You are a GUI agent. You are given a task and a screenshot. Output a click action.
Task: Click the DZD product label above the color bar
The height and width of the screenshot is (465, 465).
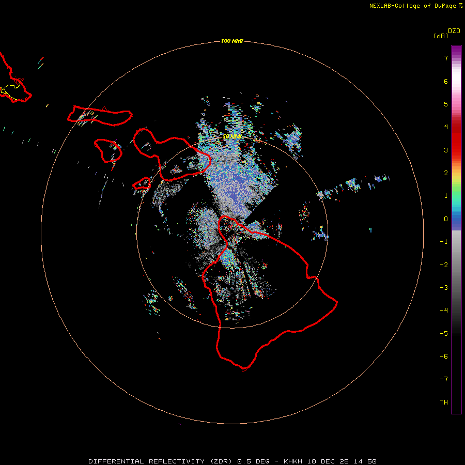(454, 31)
